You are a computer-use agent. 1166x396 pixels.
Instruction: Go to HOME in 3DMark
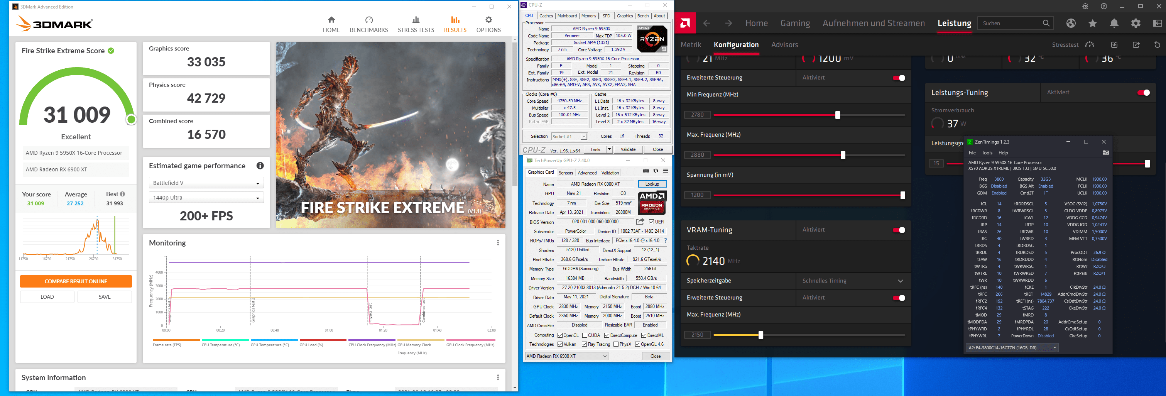(331, 24)
